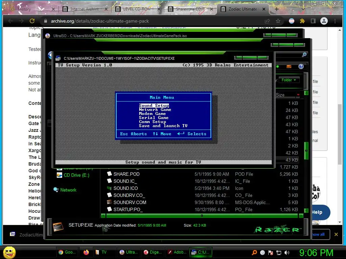Click the horizontal scrollbar in file list
The image size is (346, 259).
[202, 216]
